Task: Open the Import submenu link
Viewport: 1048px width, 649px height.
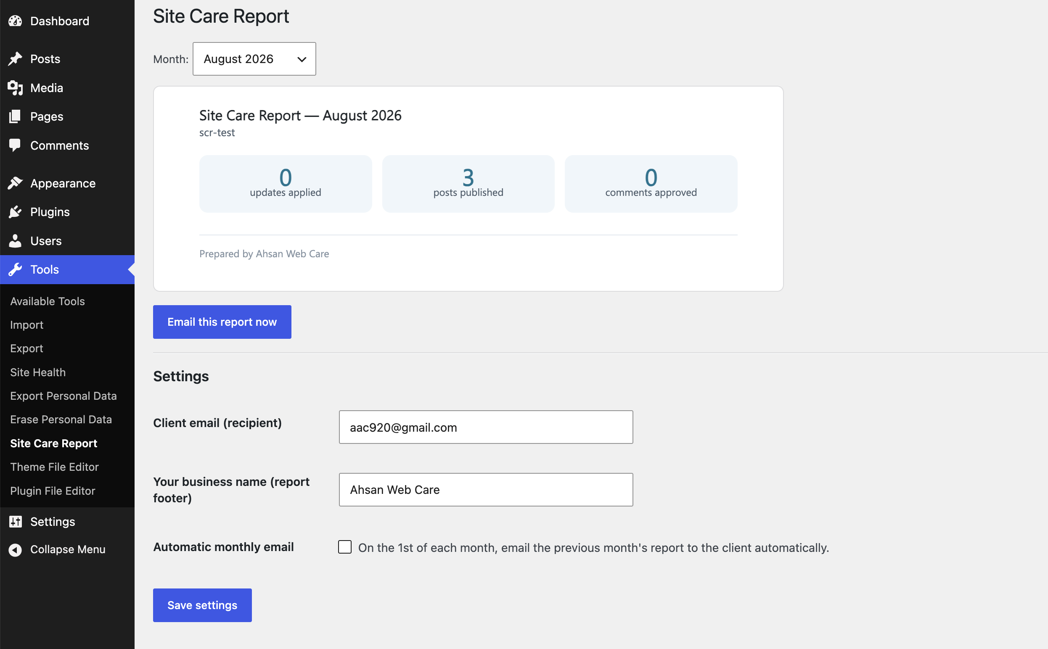Action: 26,325
